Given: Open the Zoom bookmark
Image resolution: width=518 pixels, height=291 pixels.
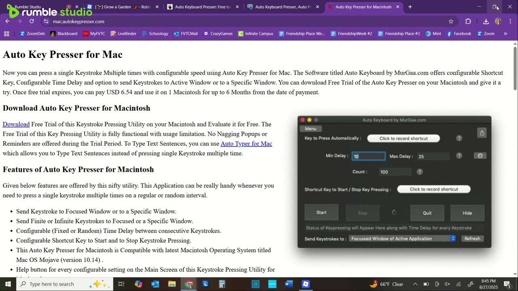Looking at the screenshot, I should coord(486,34).
